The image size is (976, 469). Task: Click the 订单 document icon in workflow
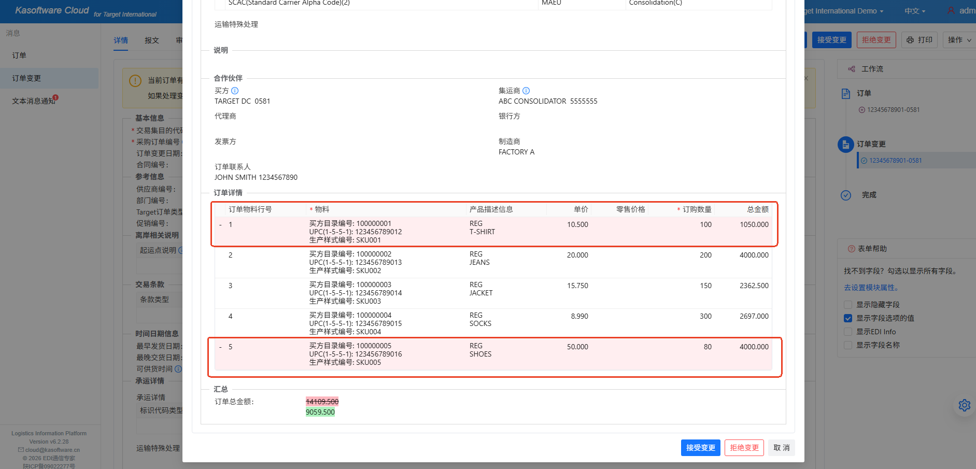(x=846, y=93)
